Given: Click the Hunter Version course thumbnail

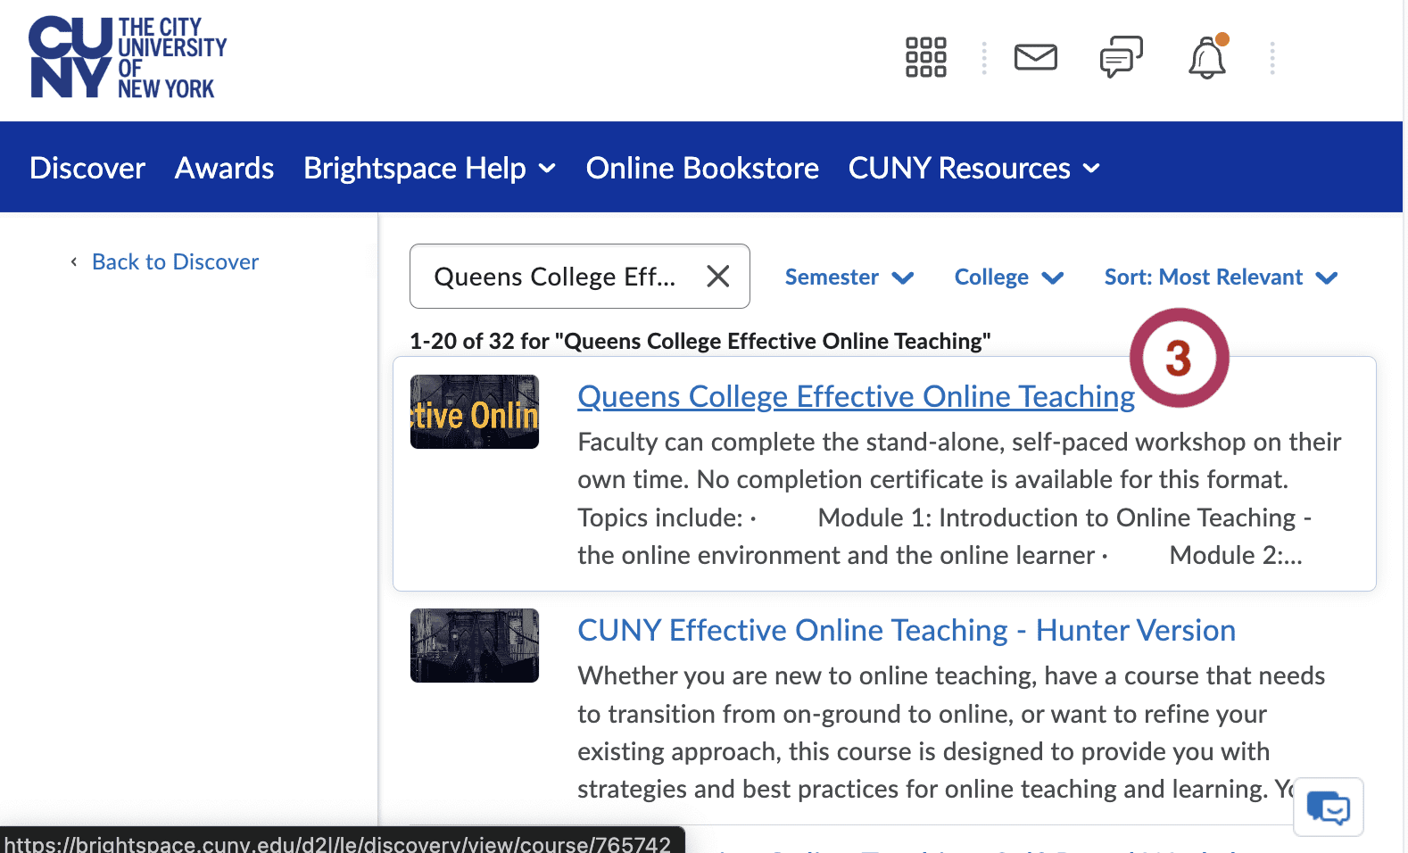Looking at the screenshot, I should point(475,645).
